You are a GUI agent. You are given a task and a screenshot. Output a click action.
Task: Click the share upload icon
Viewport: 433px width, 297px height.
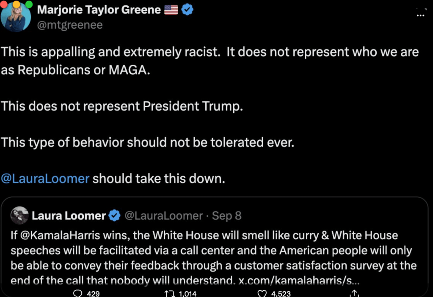coord(355,293)
